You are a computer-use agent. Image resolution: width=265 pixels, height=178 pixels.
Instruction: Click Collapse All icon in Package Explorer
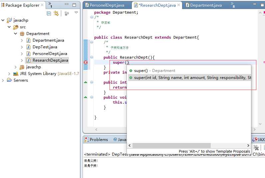pyautogui.click(x=49, y=14)
